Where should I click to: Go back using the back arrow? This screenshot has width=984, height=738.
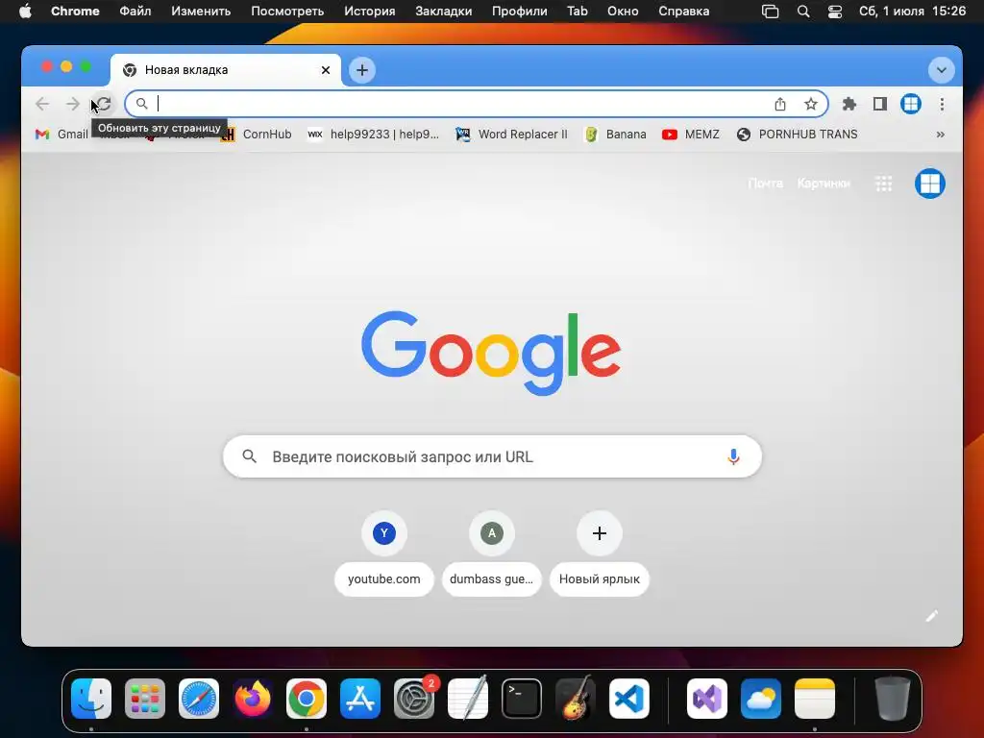point(42,104)
